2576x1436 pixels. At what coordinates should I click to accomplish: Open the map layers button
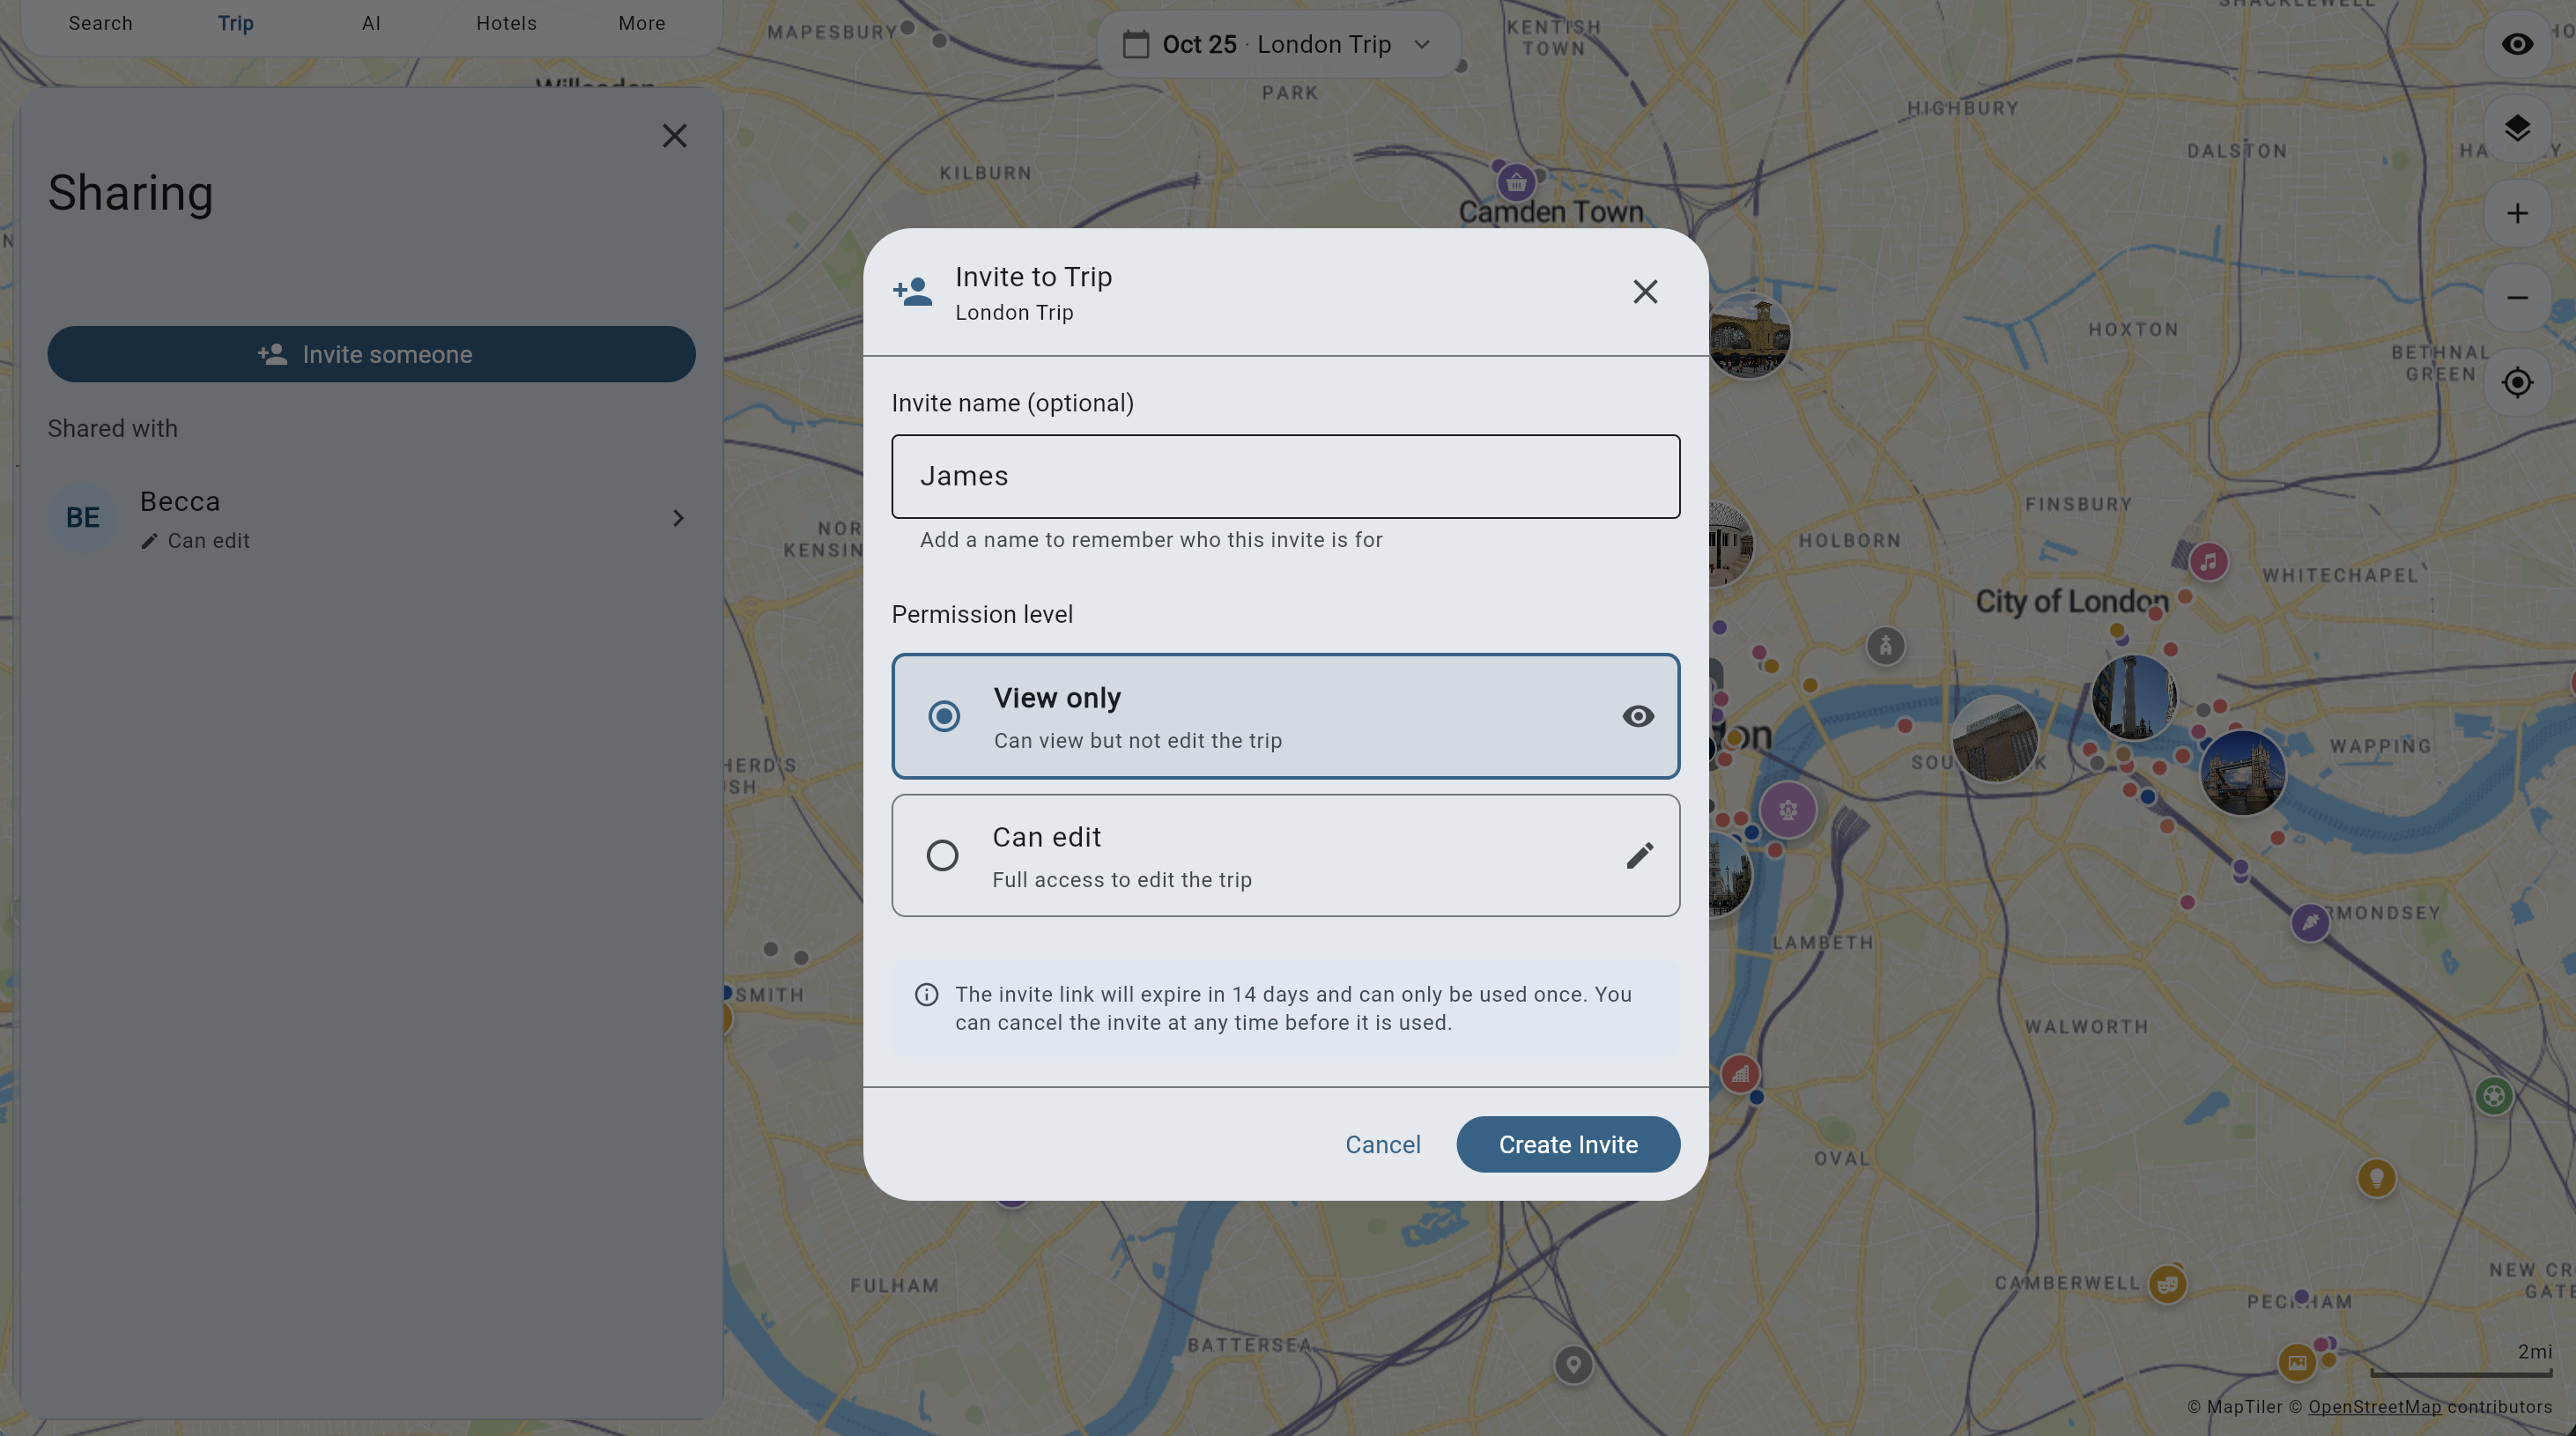(2517, 128)
